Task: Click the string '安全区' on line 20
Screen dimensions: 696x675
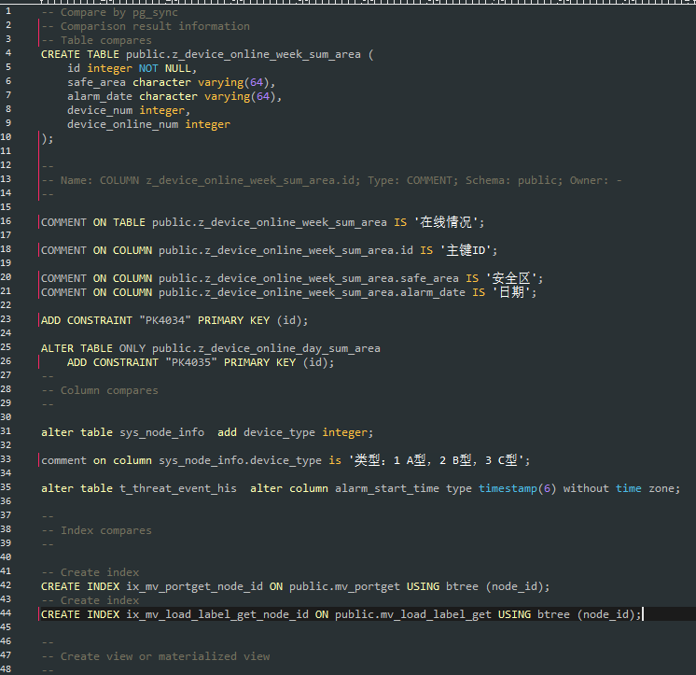Action: point(511,278)
